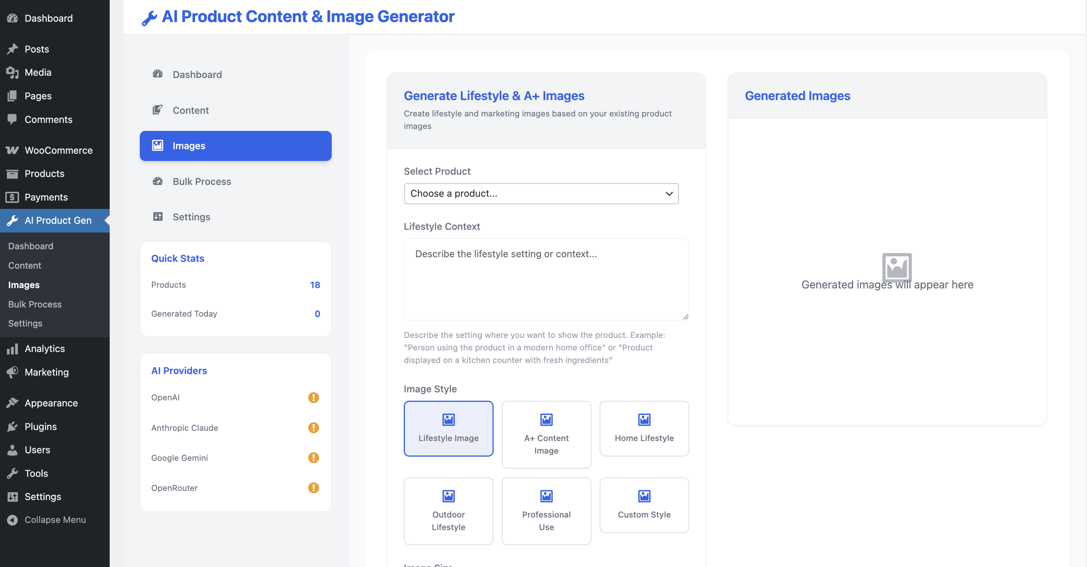Image resolution: width=1087 pixels, height=567 pixels.
Task: Choose the Home Lifestyle image style
Action: coord(644,428)
